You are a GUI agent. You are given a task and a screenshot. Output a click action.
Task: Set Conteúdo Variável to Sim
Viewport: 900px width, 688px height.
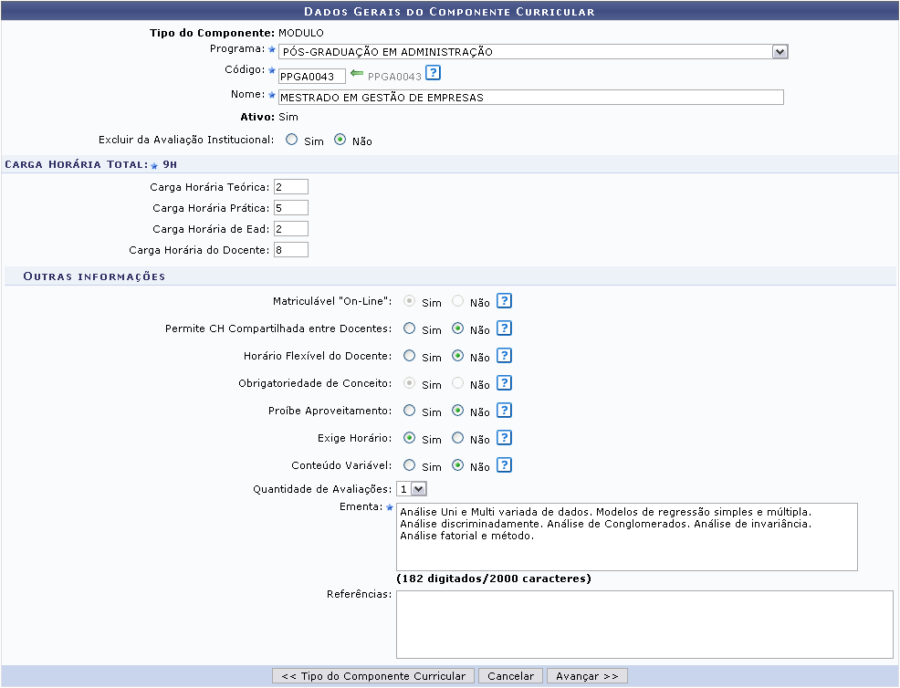tap(410, 465)
